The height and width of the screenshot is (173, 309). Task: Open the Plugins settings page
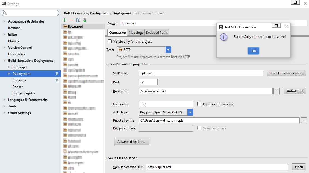(13, 41)
